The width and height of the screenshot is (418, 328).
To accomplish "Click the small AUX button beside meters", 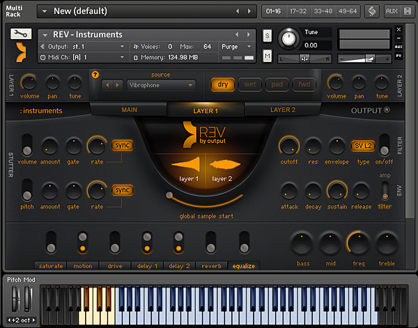I will point(398,47).
